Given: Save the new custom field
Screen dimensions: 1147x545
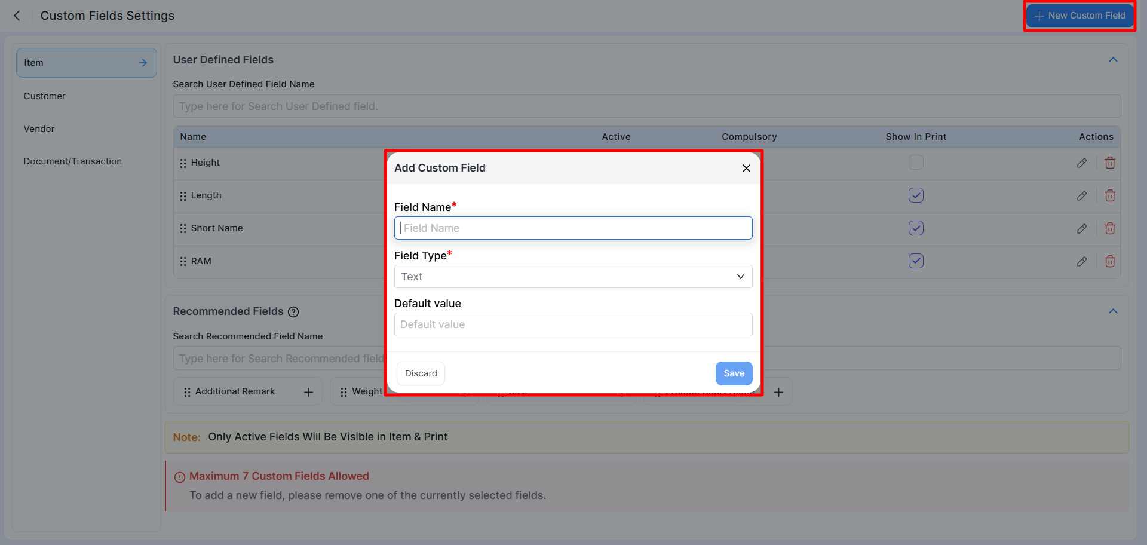Looking at the screenshot, I should [x=734, y=373].
